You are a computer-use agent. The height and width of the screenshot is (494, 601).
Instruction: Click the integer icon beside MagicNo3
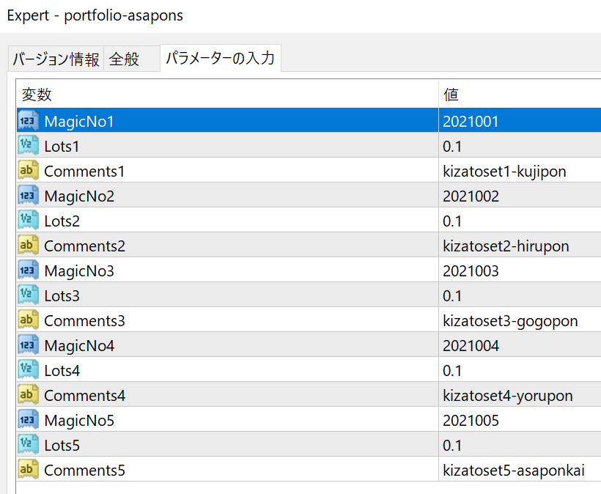[28, 270]
